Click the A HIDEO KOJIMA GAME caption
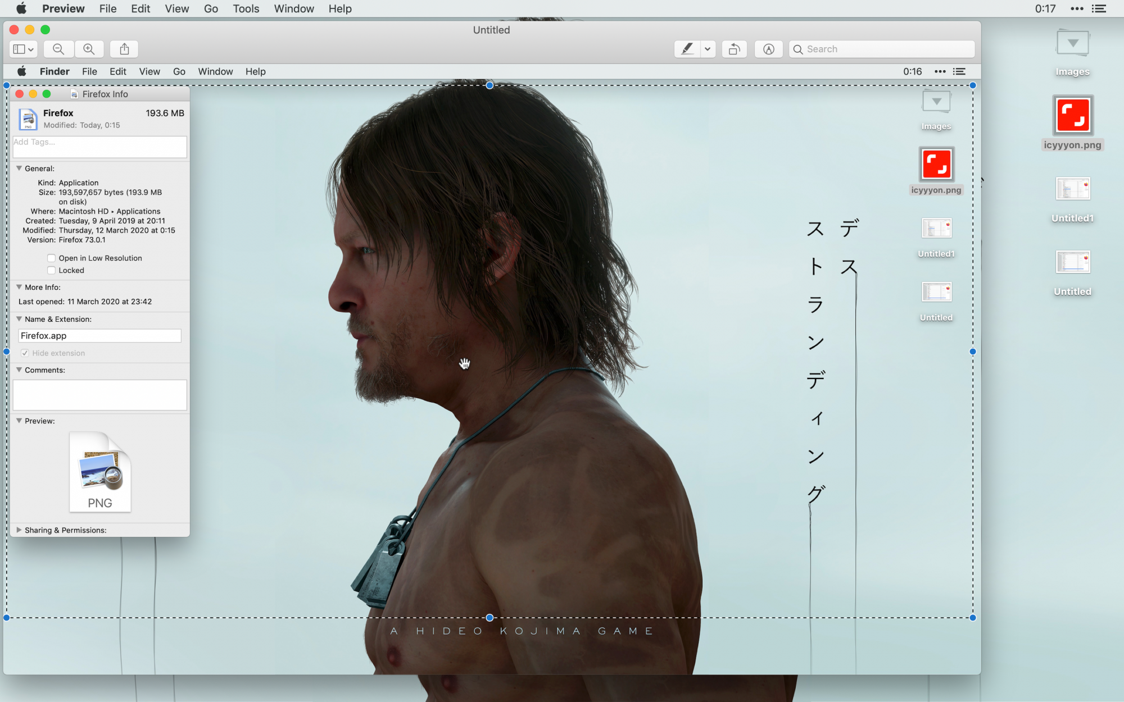1124x702 pixels. click(522, 631)
